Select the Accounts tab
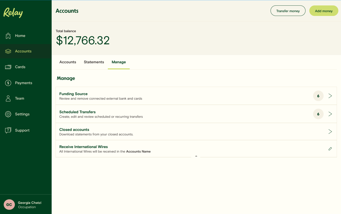Screen dimensions: 341x214 (x=68, y=62)
